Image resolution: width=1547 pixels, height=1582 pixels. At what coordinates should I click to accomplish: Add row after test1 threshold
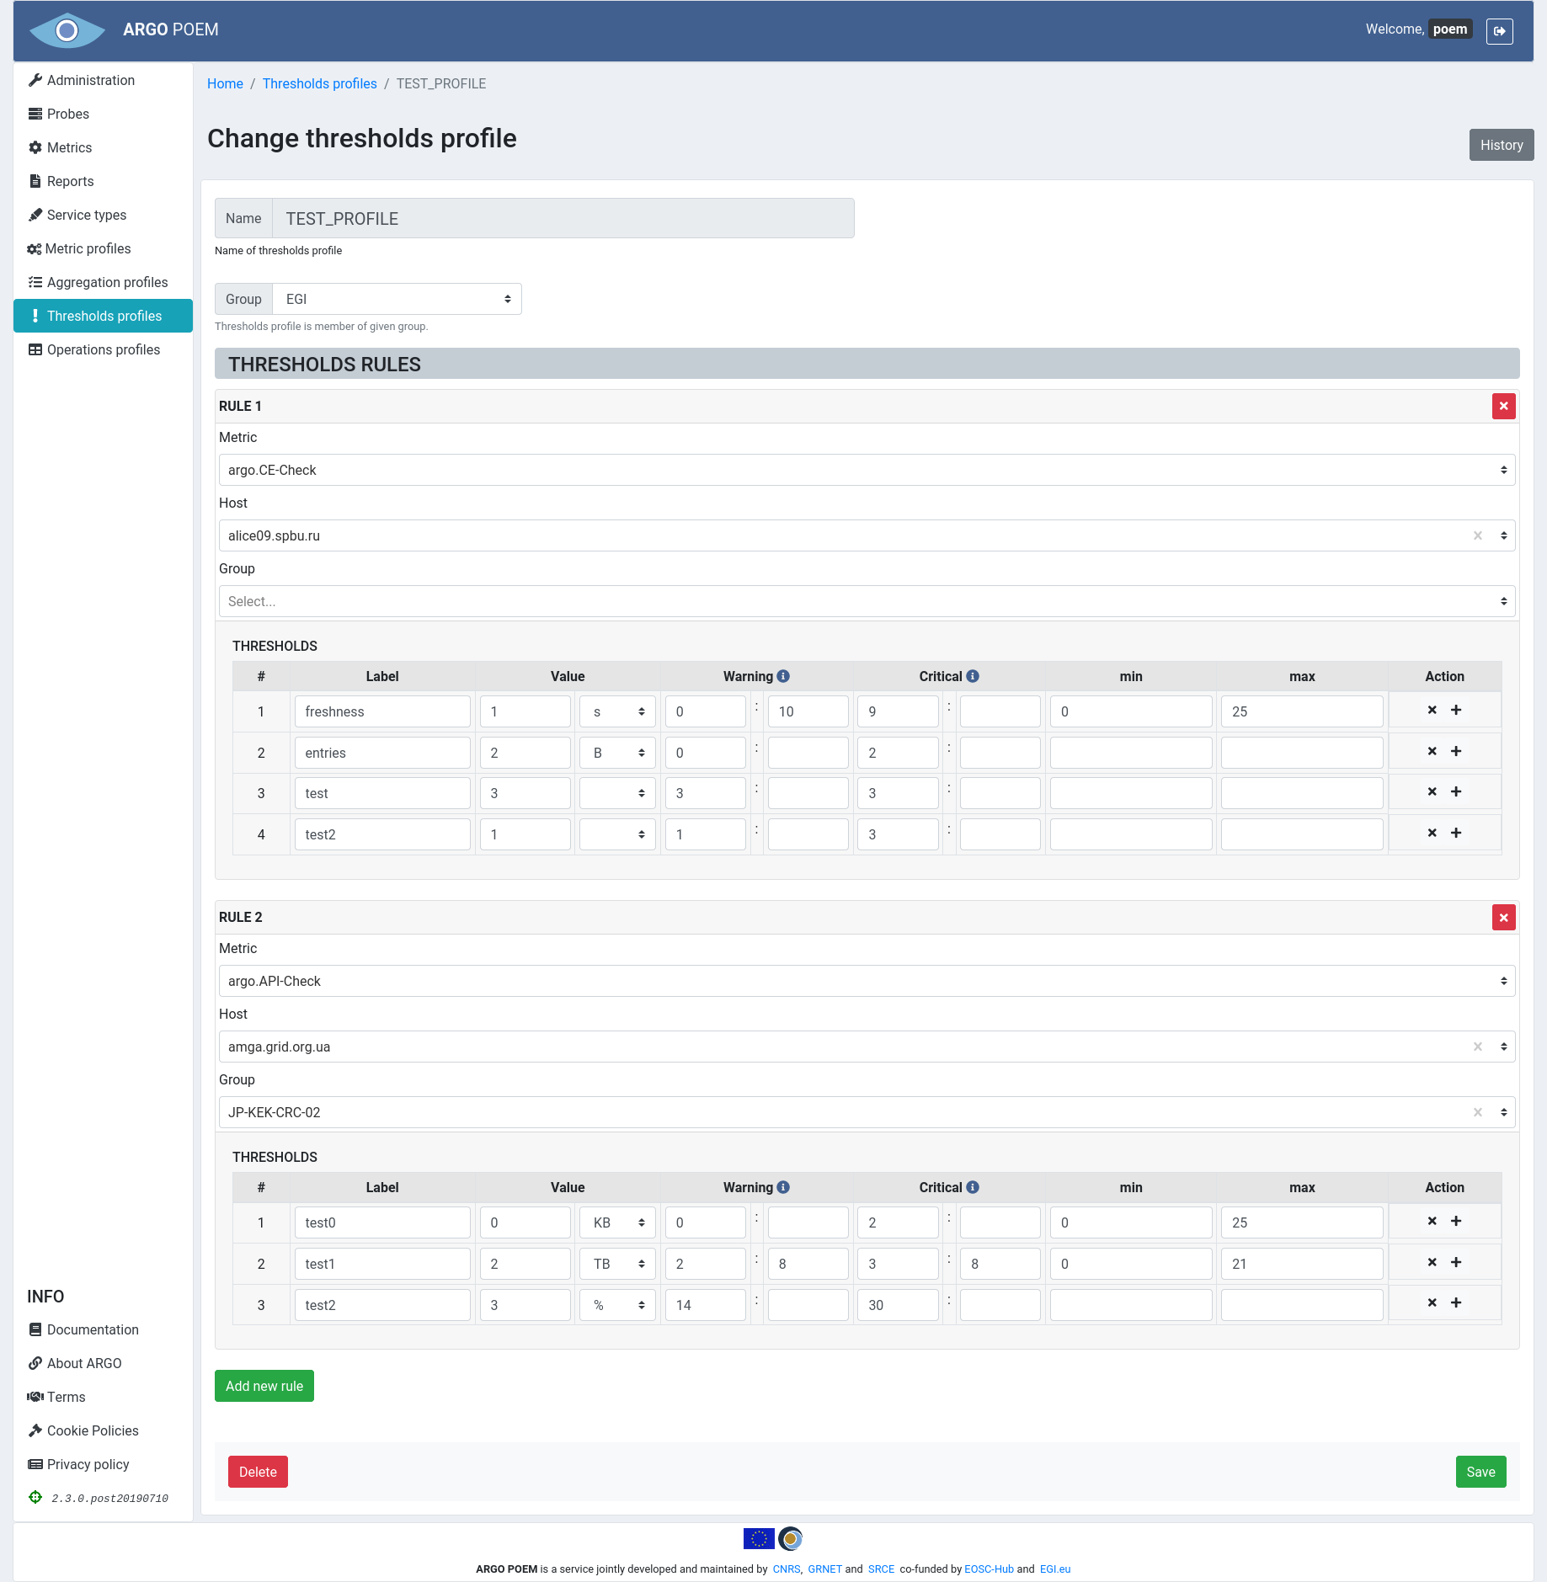(1456, 1262)
